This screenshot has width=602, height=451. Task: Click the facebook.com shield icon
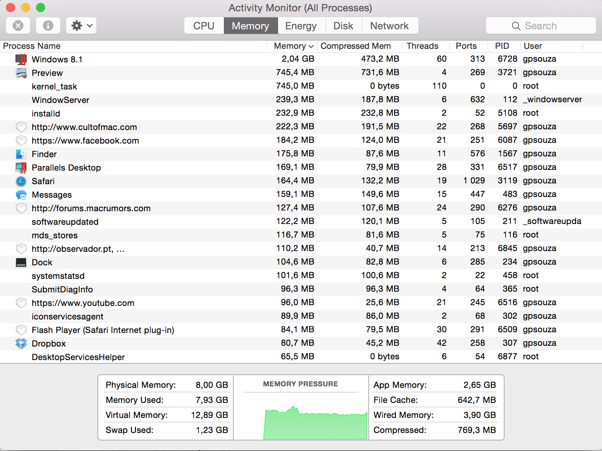click(21, 141)
